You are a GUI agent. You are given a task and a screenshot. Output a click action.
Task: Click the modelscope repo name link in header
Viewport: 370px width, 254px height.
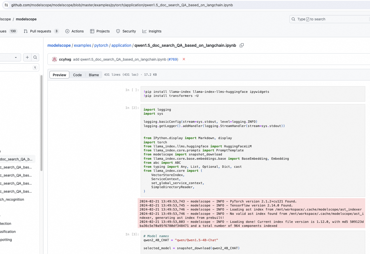26,19
